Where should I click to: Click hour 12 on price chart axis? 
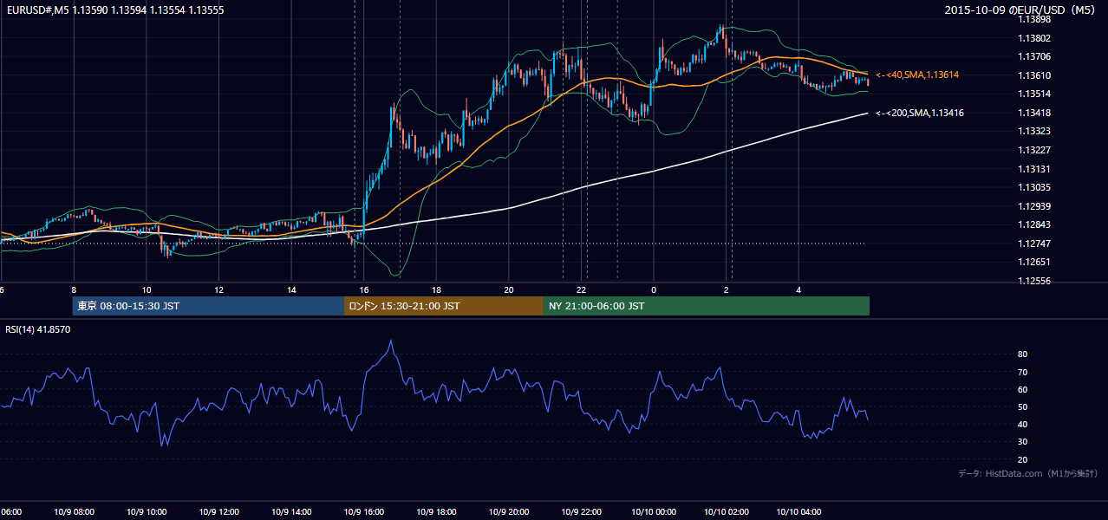coord(219,289)
